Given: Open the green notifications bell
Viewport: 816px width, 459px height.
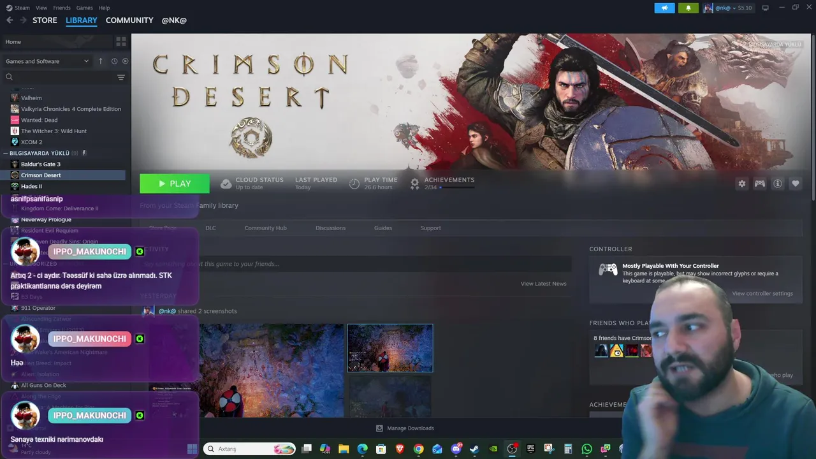Looking at the screenshot, I should tap(688, 8).
